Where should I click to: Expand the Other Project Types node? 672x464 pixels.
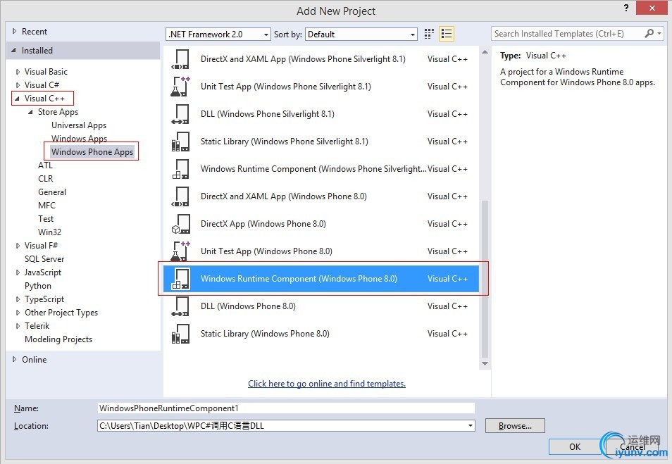tap(18, 313)
